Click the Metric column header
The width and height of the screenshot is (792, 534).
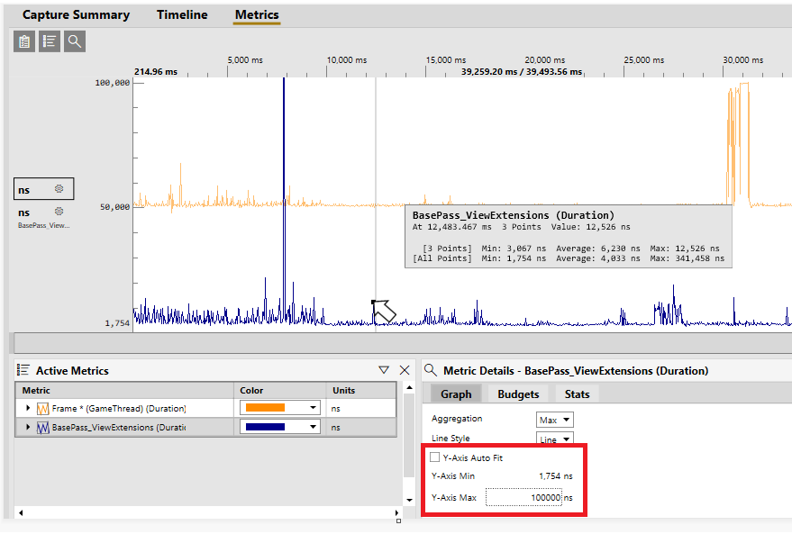pos(124,390)
